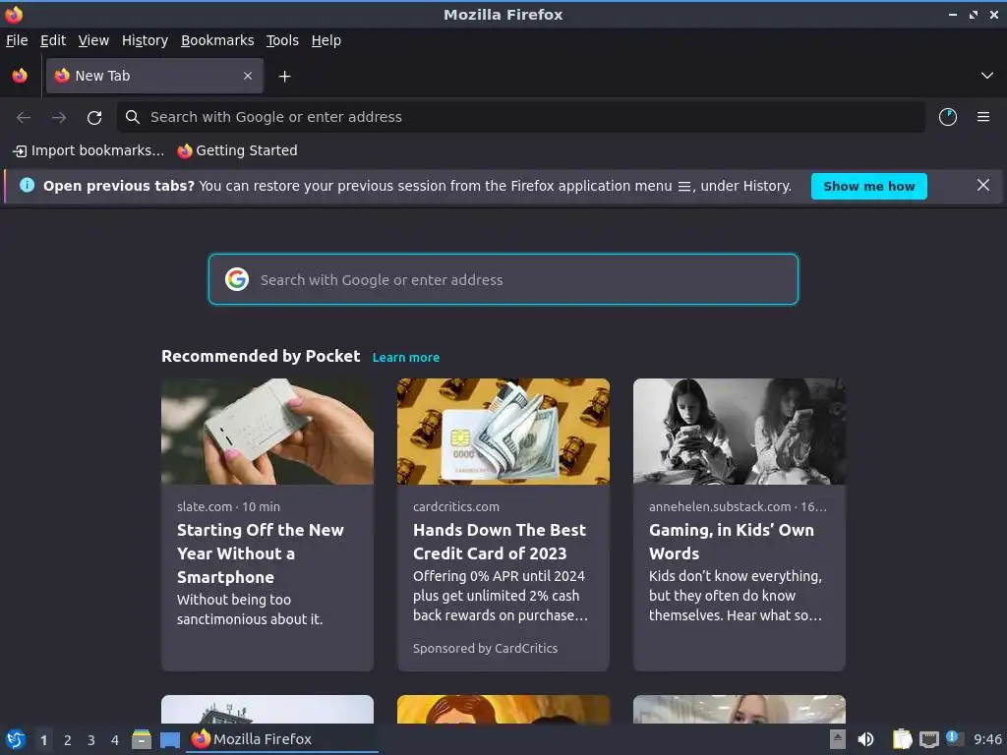Open Starting Off the New Year article title
This screenshot has height=755, width=1007.
260,553
